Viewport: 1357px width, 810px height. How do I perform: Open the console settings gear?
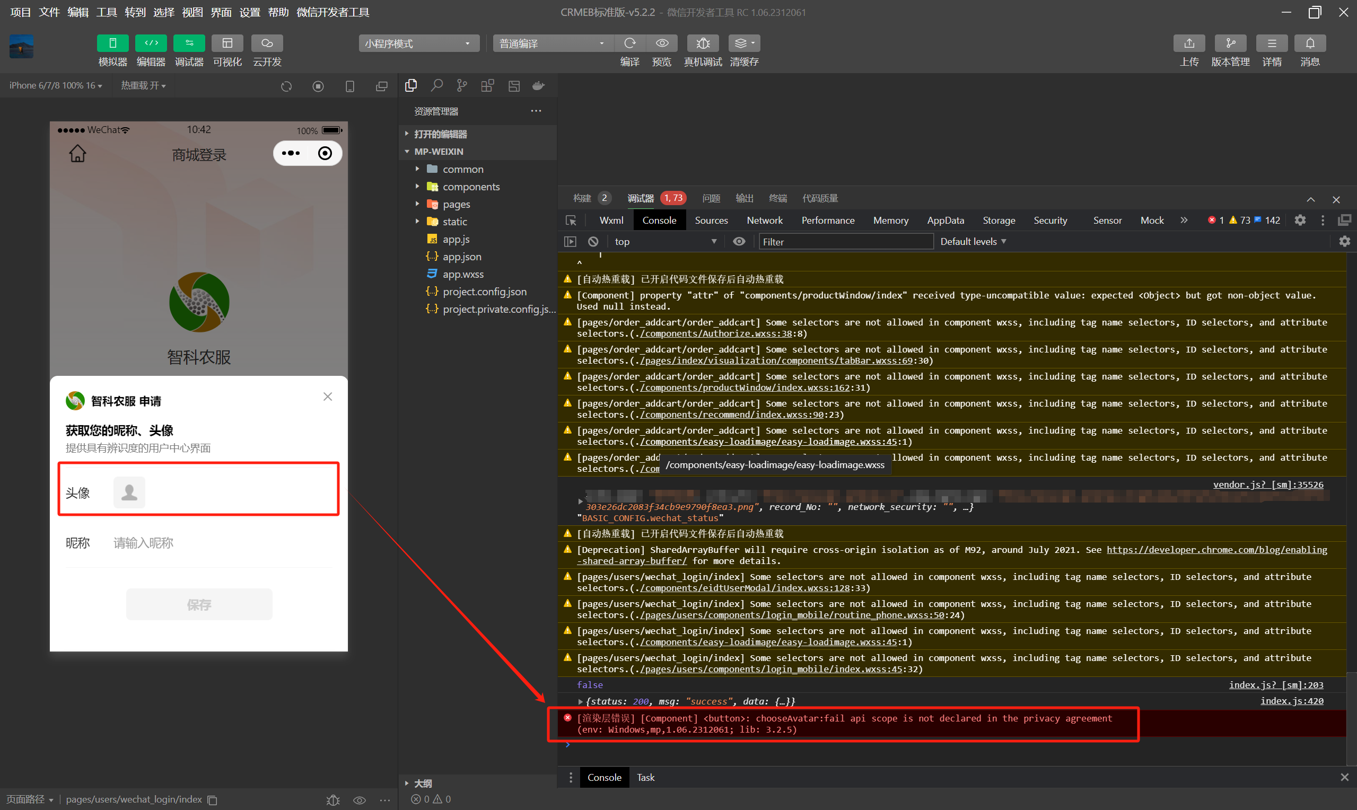tap(1344, 241)
